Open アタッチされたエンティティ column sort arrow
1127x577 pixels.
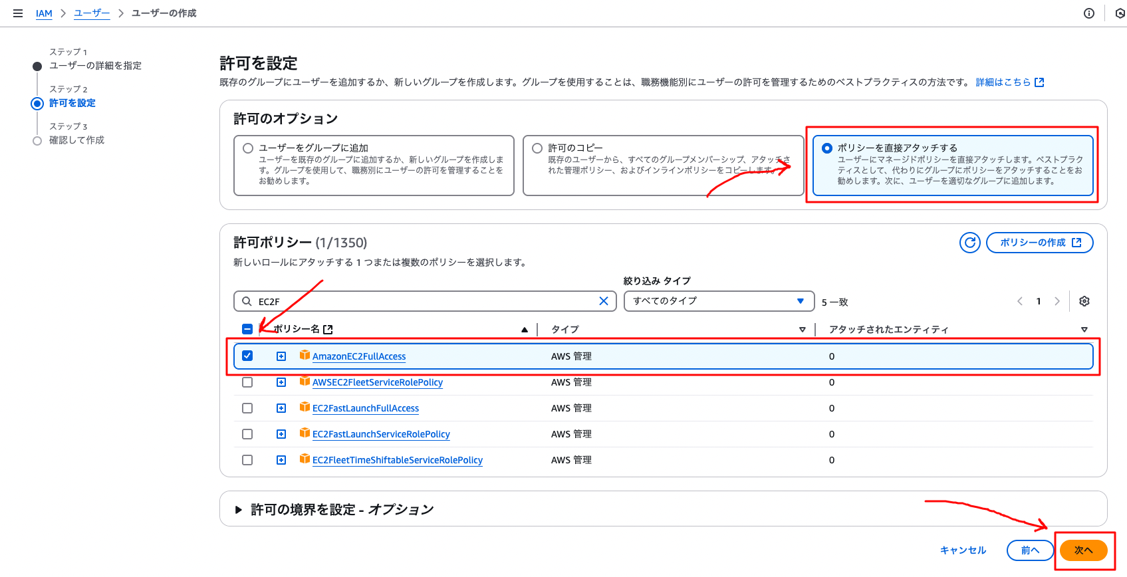point(1084,330)
